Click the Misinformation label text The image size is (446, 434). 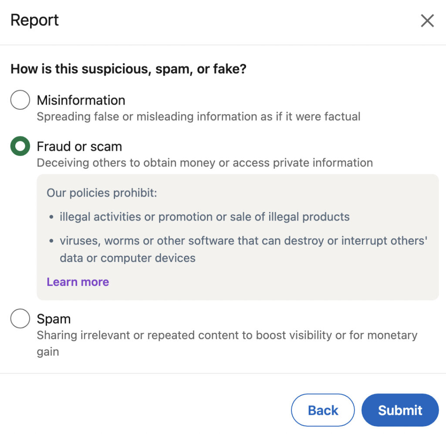click(x=81, y=100)
